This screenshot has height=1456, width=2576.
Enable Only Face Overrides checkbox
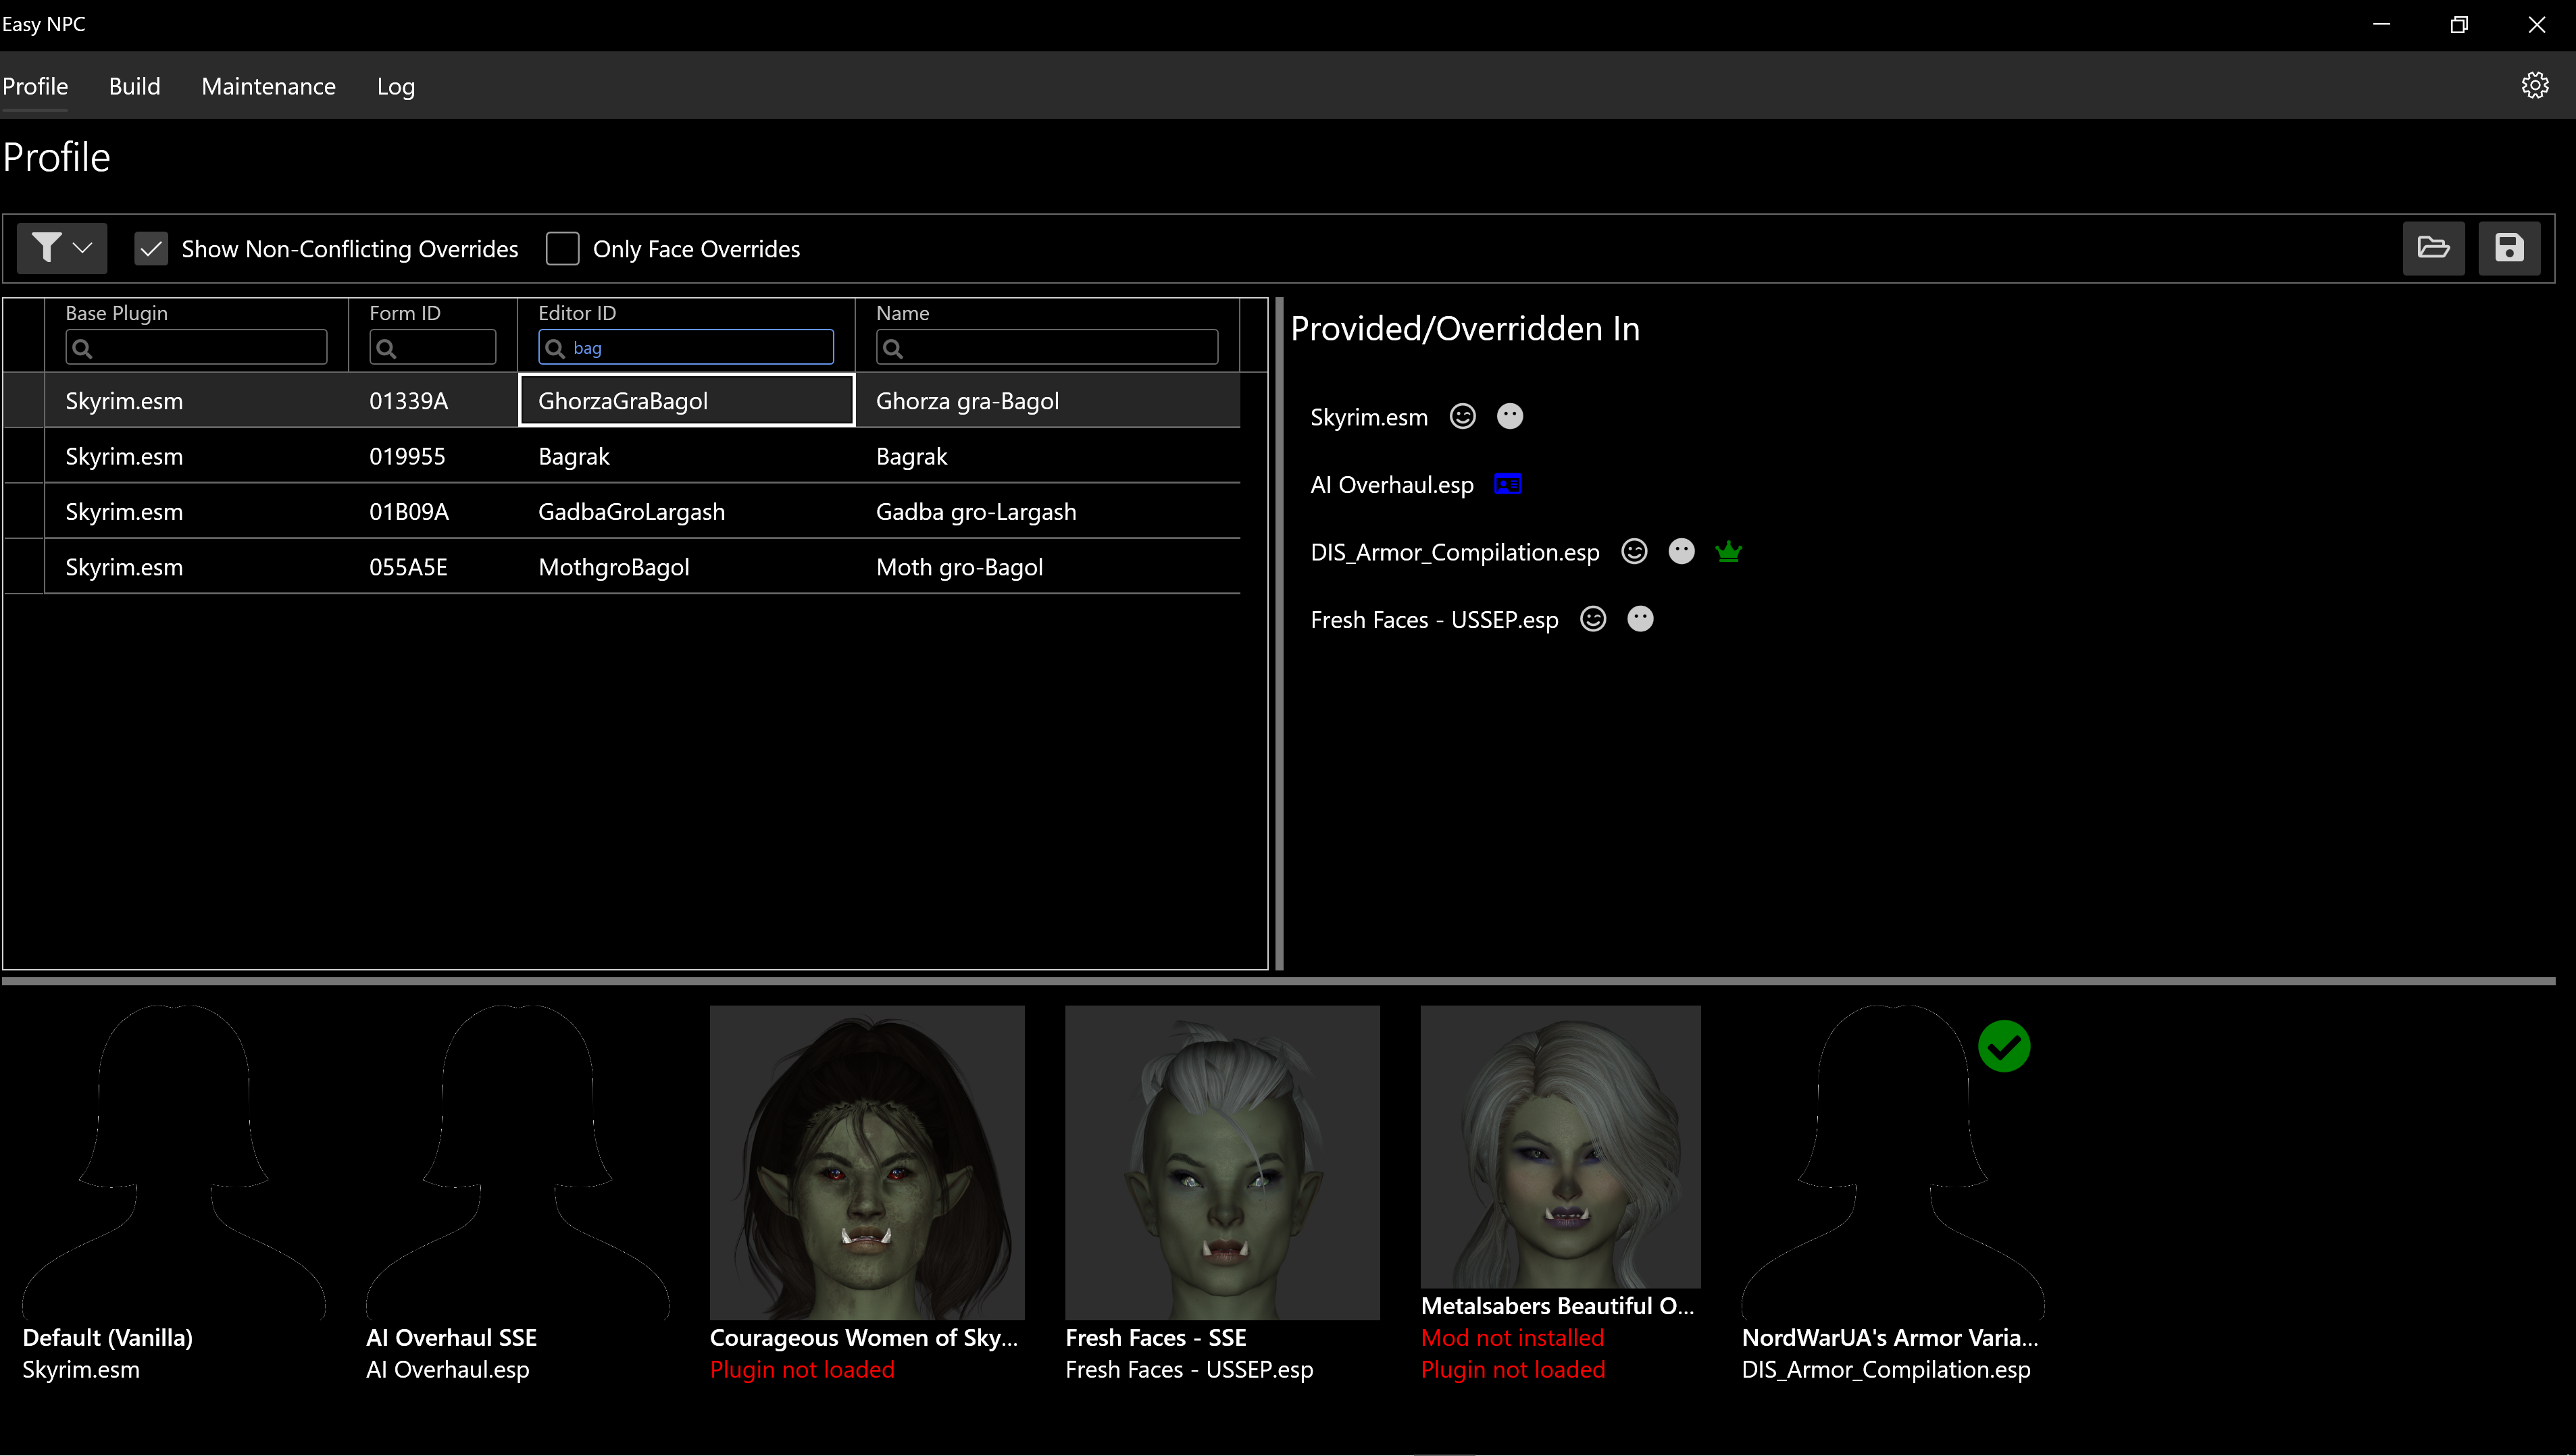pyautogui.click(x=562, y=249)
